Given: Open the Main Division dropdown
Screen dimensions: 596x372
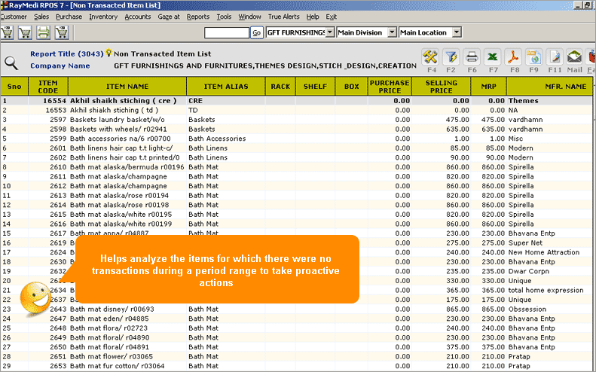Looking at the screenshot, I should pyautogui.click(x=391, y=32).
